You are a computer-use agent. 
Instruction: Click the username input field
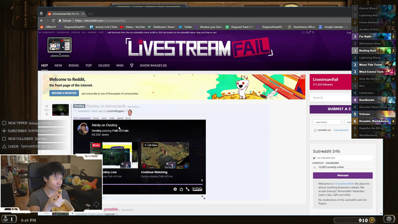click(327, 122)
